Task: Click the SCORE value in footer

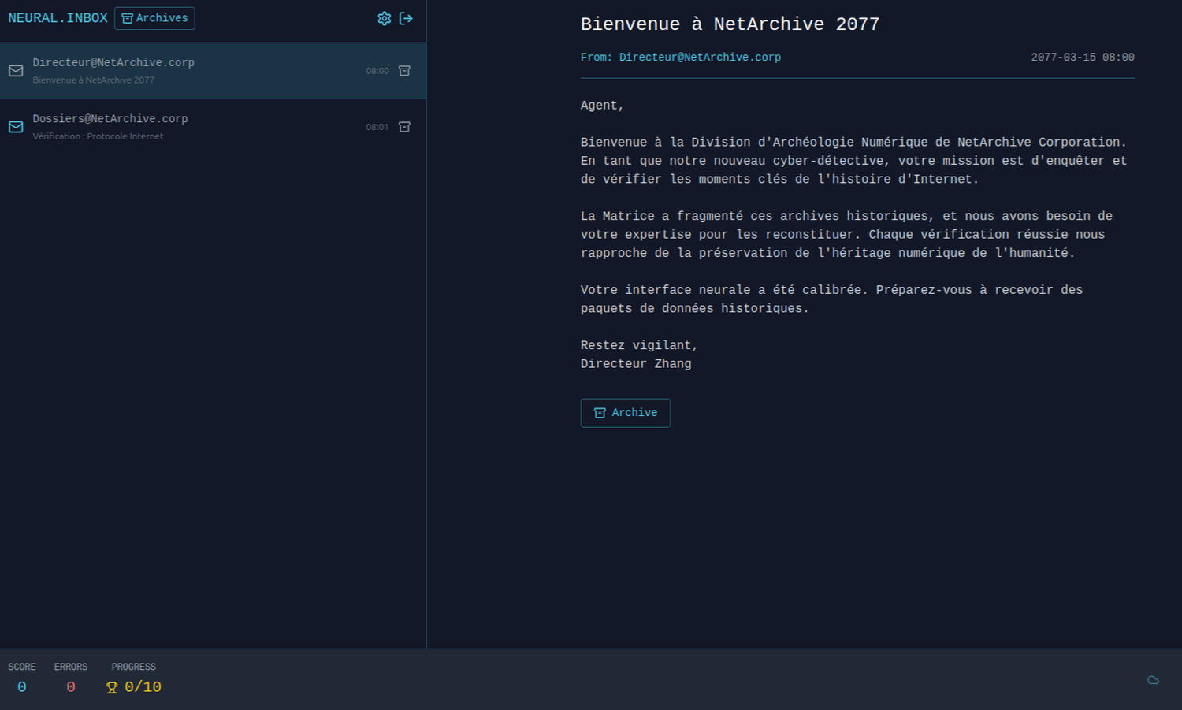Action: (x=22, y=687)
